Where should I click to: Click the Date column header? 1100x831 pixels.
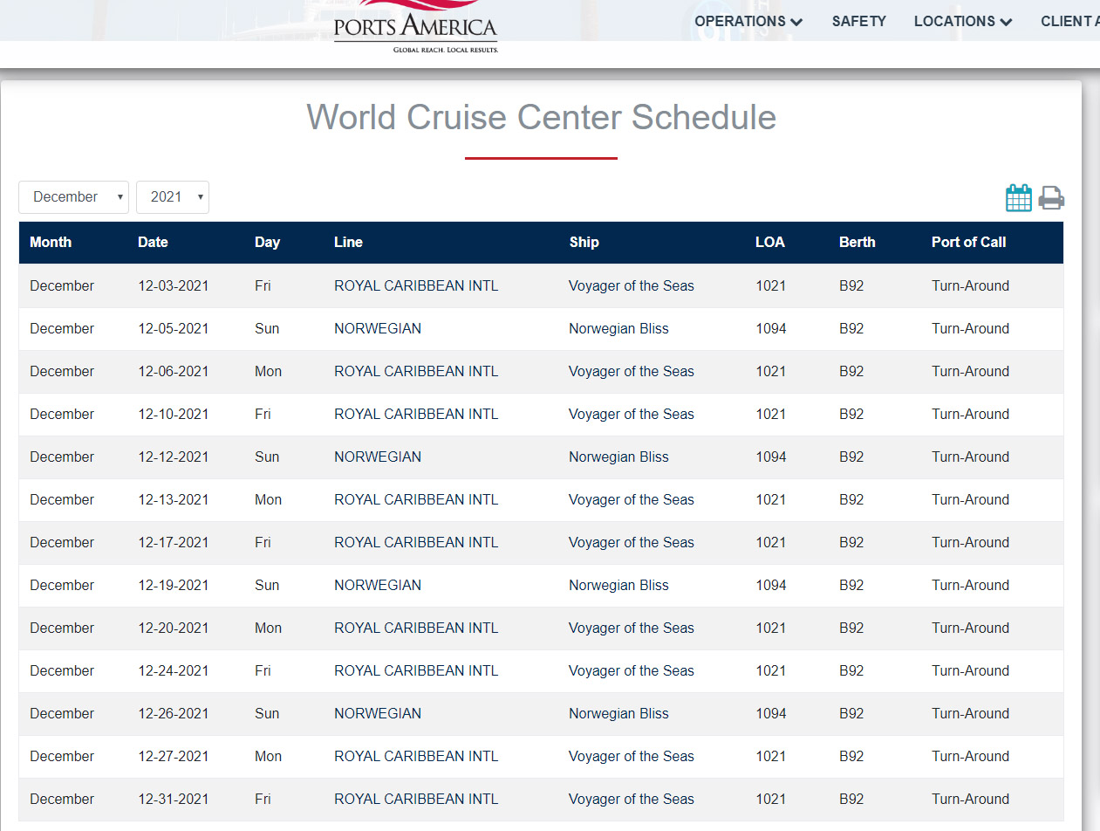153,243
